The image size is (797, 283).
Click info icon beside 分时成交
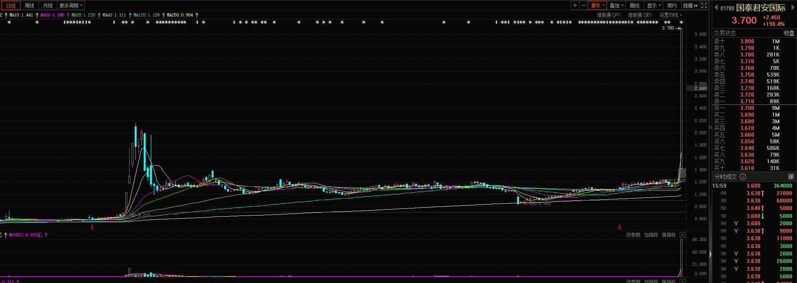pyautogui.click(x=743, y=177)
